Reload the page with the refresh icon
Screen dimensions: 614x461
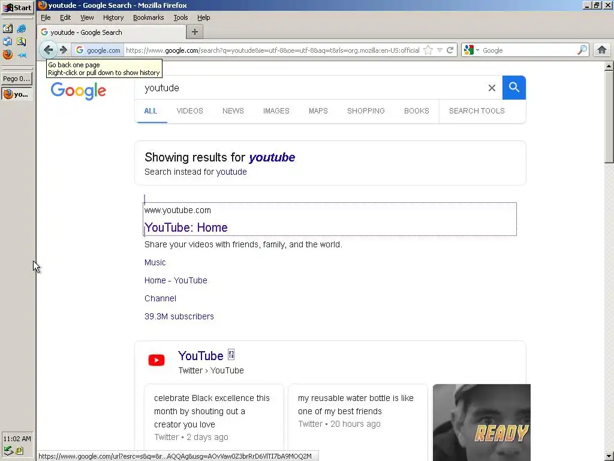coord(450,50)
